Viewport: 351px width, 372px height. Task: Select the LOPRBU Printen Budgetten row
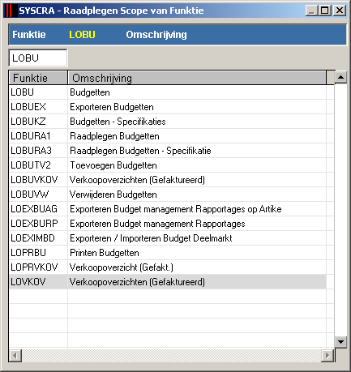coord(168,253)
